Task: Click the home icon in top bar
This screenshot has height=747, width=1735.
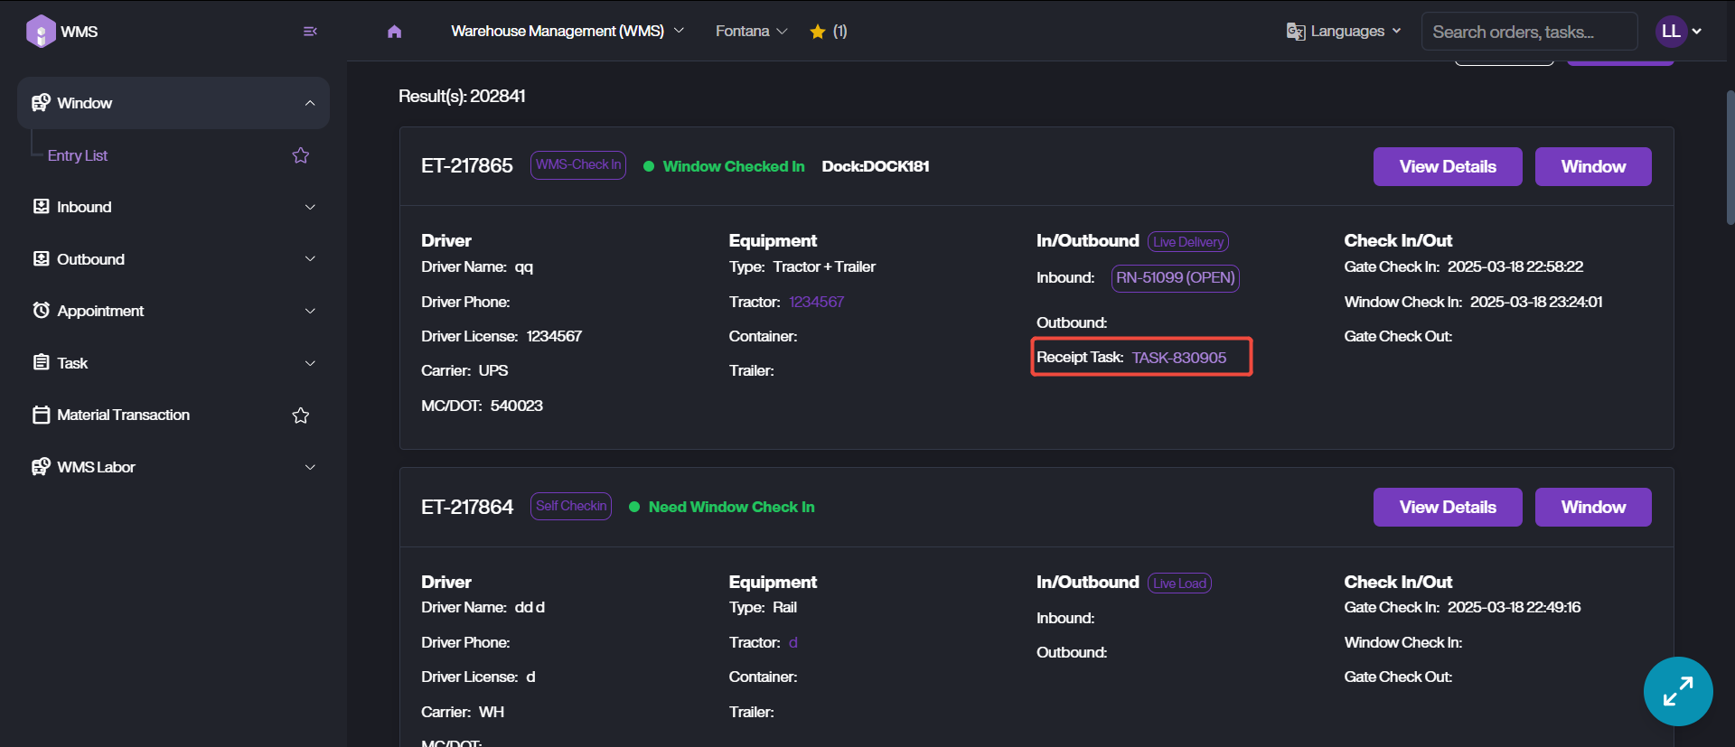Action: coord(394,32)
